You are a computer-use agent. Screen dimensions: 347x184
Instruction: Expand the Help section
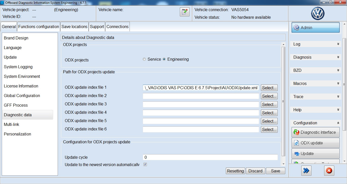pyautogui.click(x=316, y=110)
